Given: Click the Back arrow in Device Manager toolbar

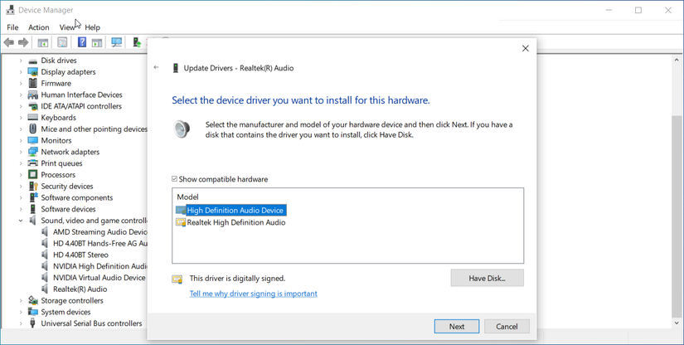Looking at the screenshot, I should [x=9, y=42].
